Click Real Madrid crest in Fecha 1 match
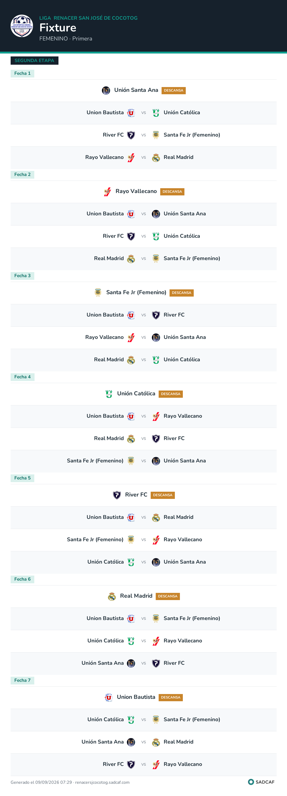 [156, 158]
